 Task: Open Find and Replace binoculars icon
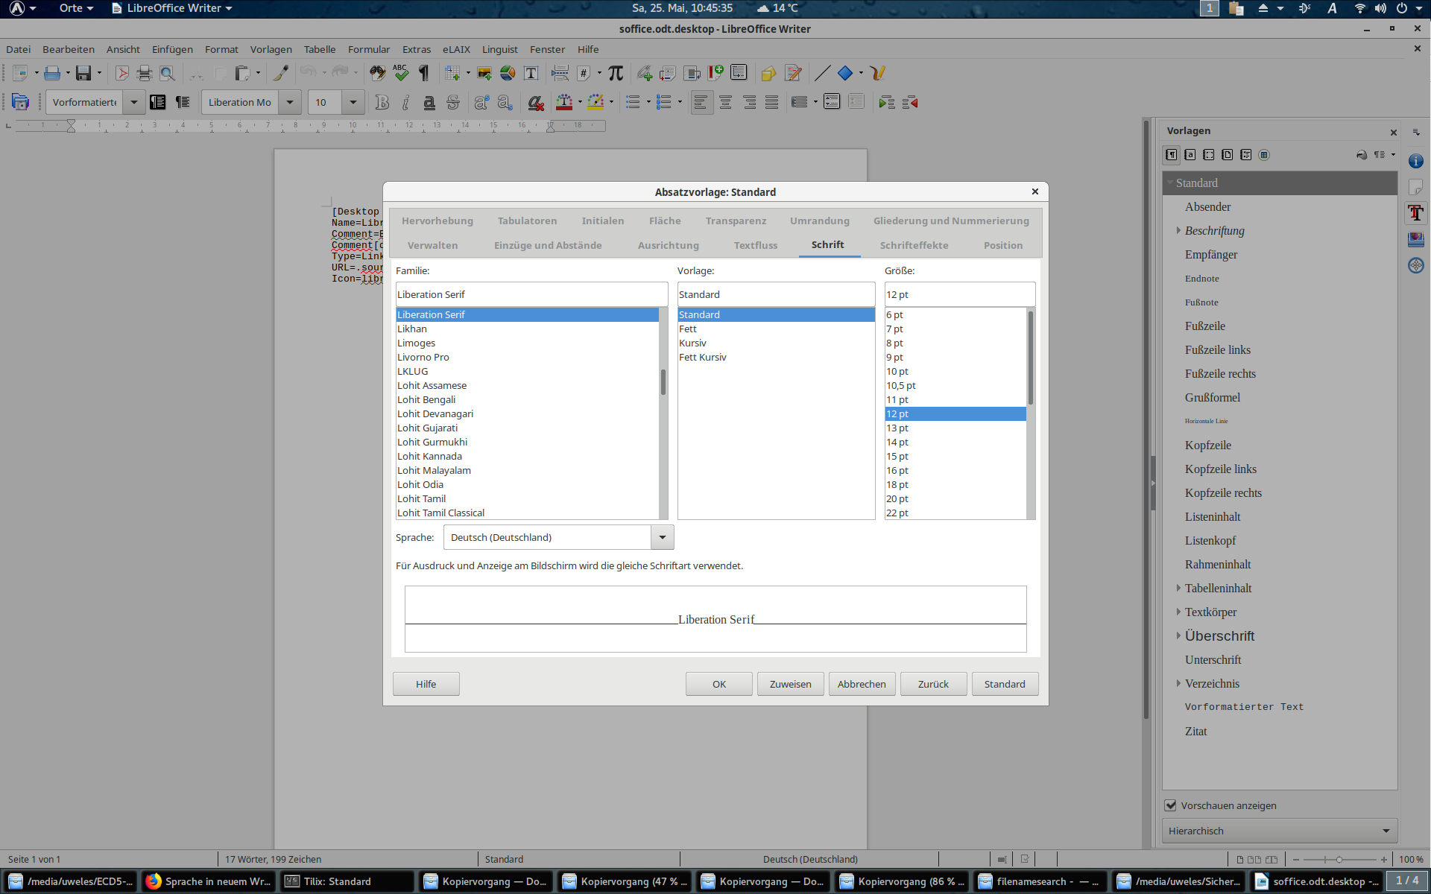click(x=378, y=73)
